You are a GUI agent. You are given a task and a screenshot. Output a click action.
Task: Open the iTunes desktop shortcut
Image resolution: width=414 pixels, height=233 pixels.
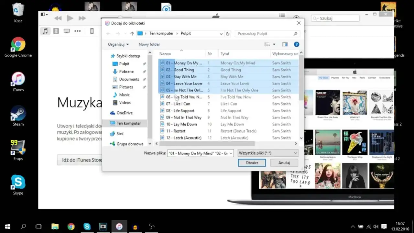click(x=18, y=82)
